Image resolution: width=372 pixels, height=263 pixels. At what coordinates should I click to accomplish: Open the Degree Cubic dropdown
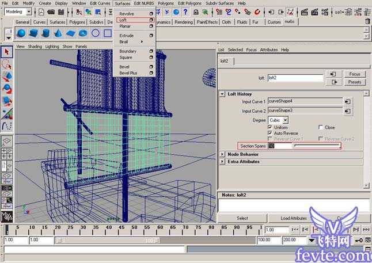coord(278,120)
